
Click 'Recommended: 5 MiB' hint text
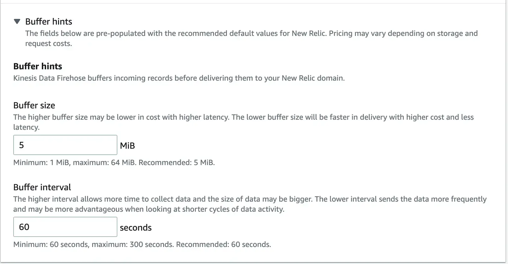click(177, 163)
